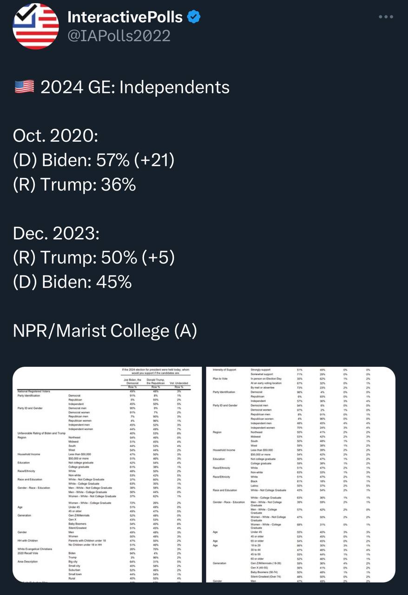Select the "Trump: 50% (+5)" line
Image resolution: width=408 pixels, height=595 pixels.
[94, 258]
